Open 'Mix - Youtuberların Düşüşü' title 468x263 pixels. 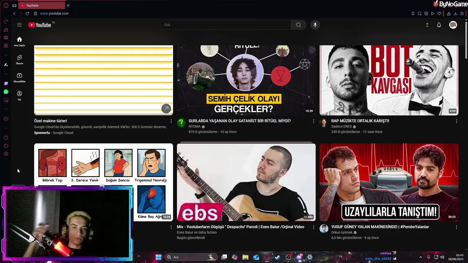coord(241,227)
